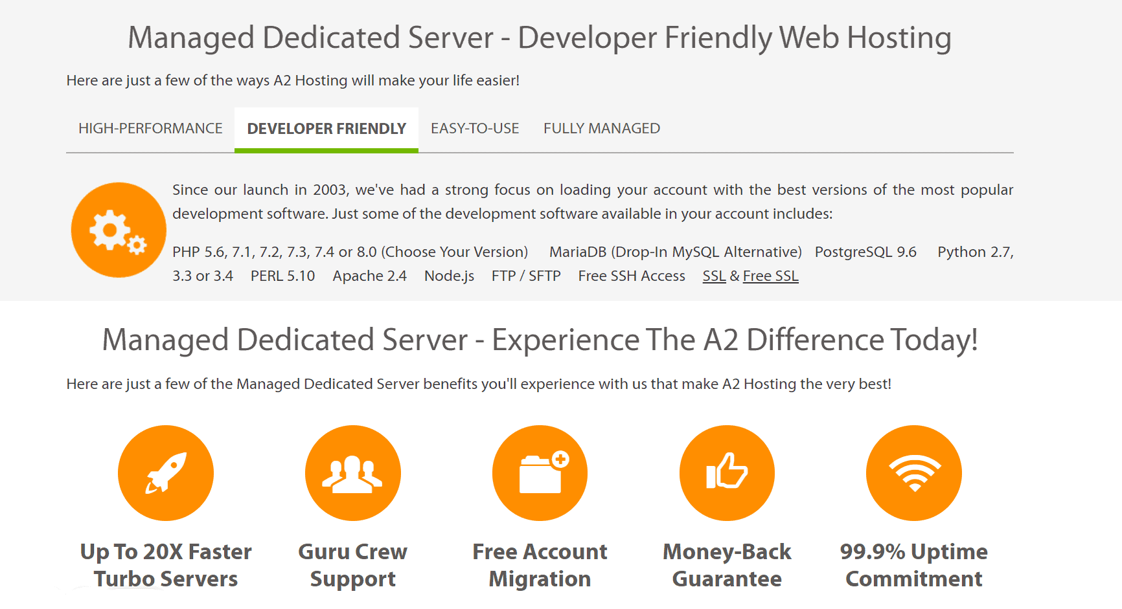Click the 'MariaDB (Drop-In MySQL Alternative)' text
This screenshot has height=609, width=1122.
(676, 252)
